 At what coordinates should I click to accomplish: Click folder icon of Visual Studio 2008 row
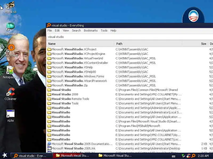(49, 94)
